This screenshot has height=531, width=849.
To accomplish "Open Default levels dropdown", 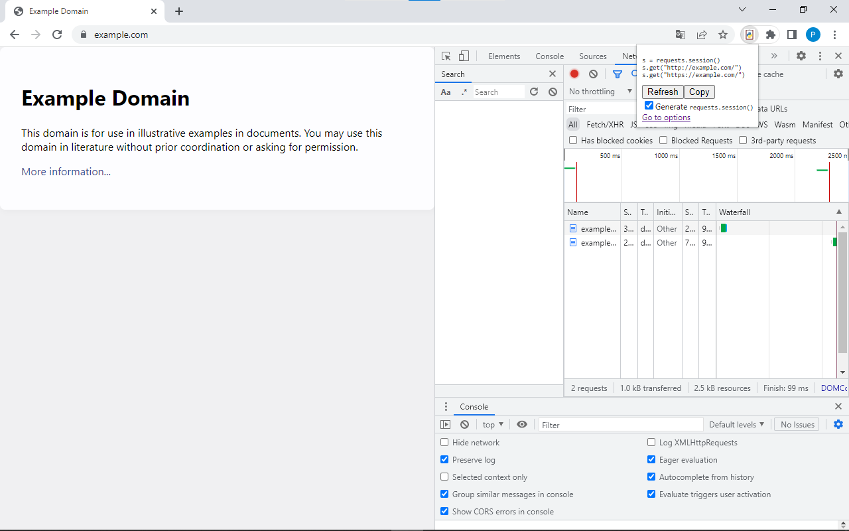I will pyautogui.click(x=736, y=424).
